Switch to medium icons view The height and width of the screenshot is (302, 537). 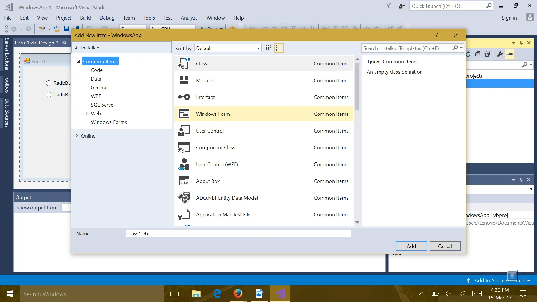268,48
